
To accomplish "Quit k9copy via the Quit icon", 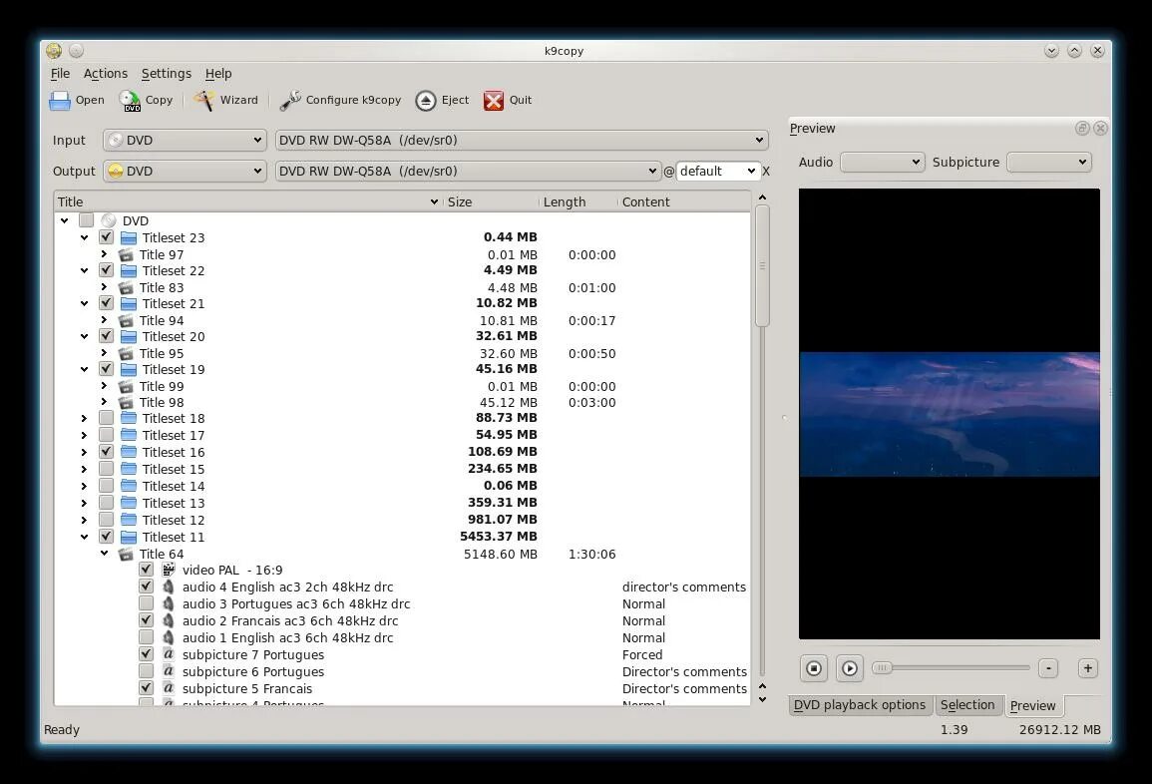I will 494,100.
